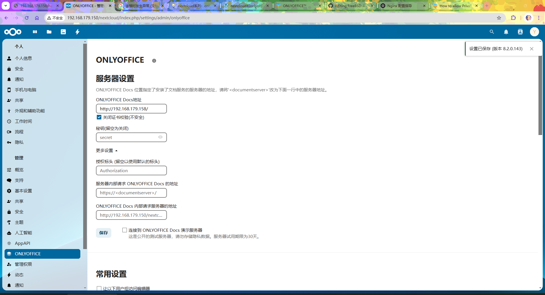Screen dimensions: 545x295
Task: Click the Not secure site info badge
Action: point(55,18)
